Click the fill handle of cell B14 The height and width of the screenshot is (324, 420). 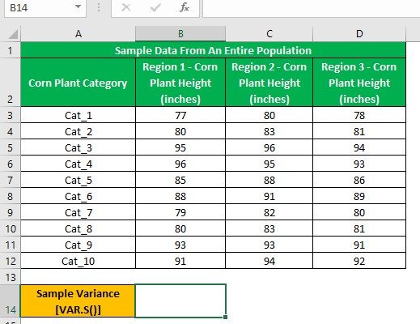pos(226,317)
